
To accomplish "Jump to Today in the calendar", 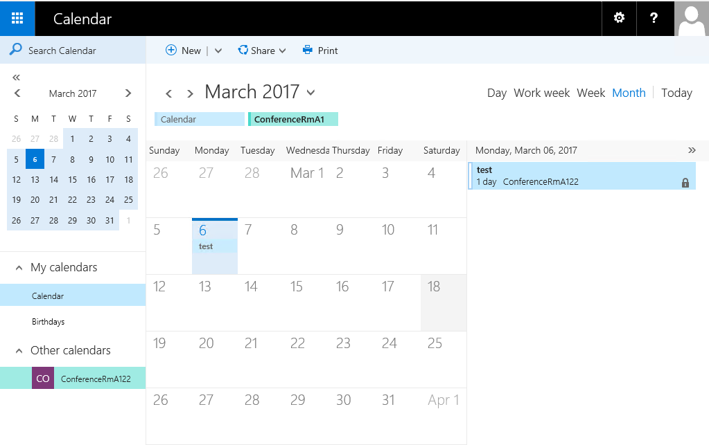I will coord(676,93).
